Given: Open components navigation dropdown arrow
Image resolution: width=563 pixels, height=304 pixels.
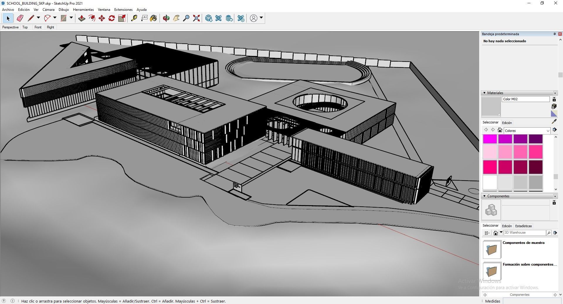Looking at the screenshot, I should tap(501, 232).
